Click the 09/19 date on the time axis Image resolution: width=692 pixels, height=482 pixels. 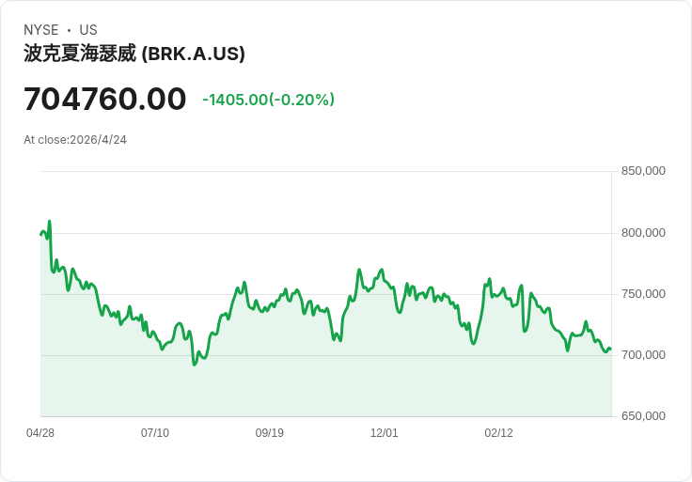coord(270,433)
